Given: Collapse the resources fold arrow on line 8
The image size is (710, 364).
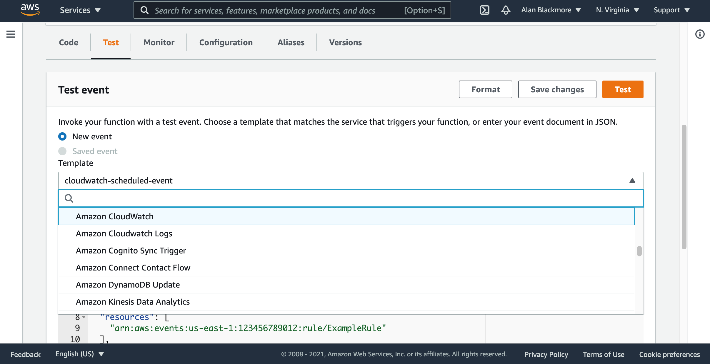Looking at the screenshot, I should pos(84,317).
